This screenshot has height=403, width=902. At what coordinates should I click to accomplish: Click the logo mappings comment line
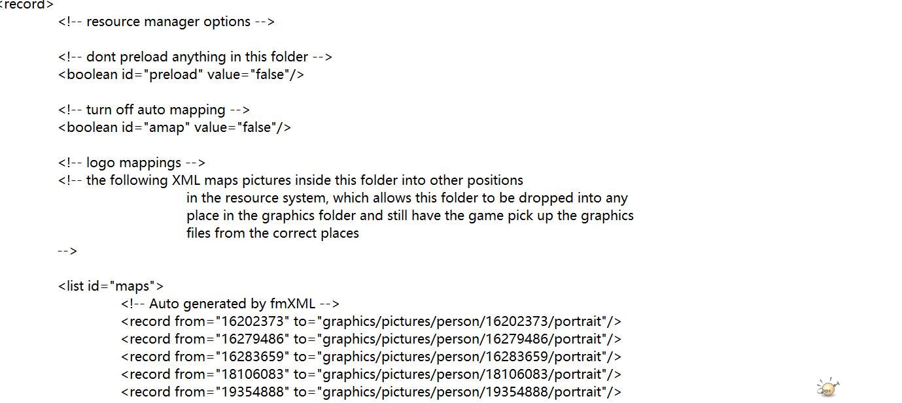coord(131,163)
